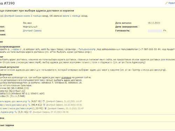Preview 'адрес доставки.png' (4,67 КБ) via magnifier icon
This screenshot has width=175, height=131.
click(29, 101)
